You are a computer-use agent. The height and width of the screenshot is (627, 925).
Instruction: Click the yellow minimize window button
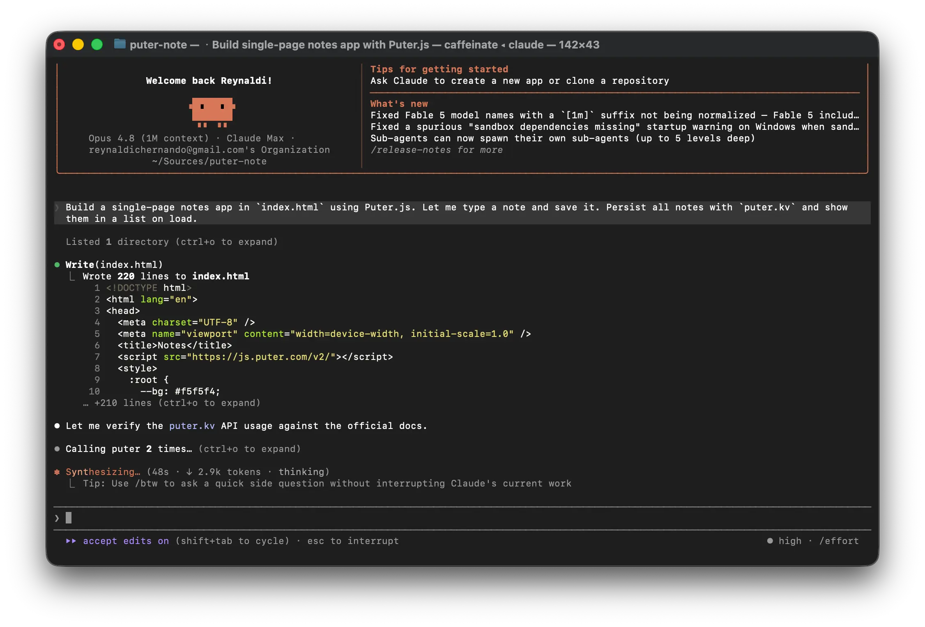(x=78, y=44)
